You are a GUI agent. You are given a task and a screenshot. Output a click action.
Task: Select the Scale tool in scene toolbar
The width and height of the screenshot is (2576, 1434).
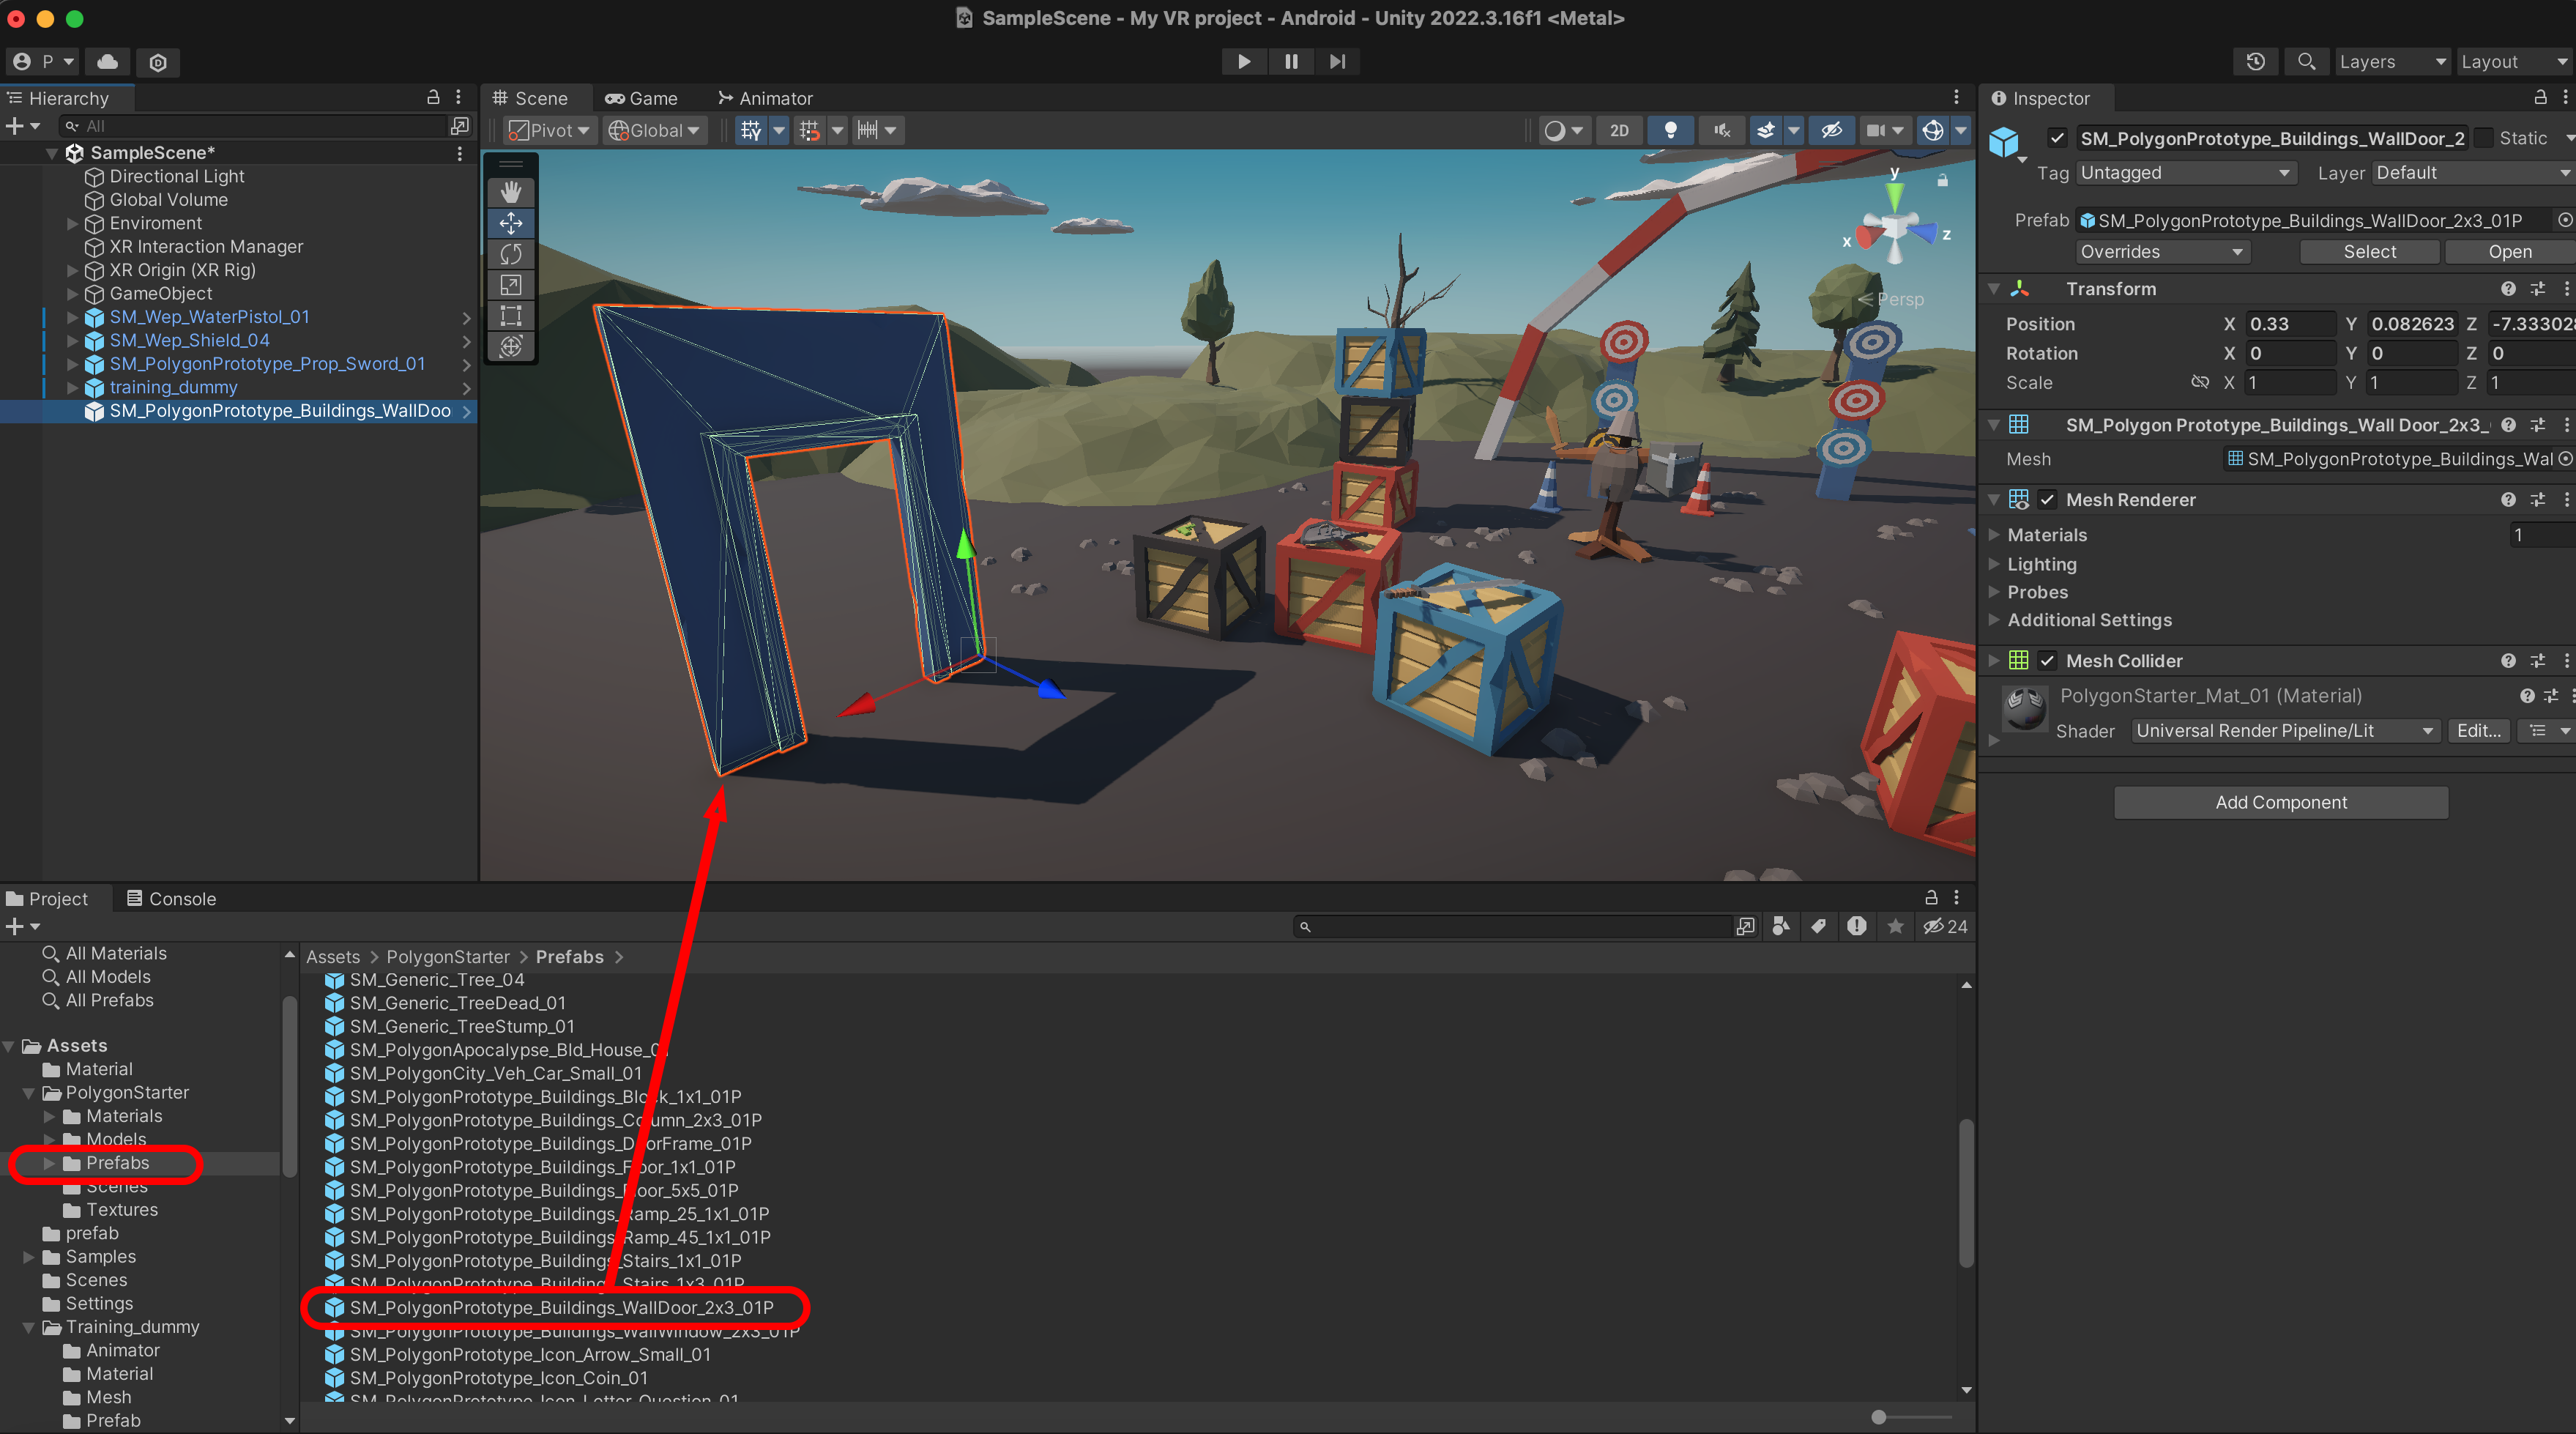click(x=511, y=285)
